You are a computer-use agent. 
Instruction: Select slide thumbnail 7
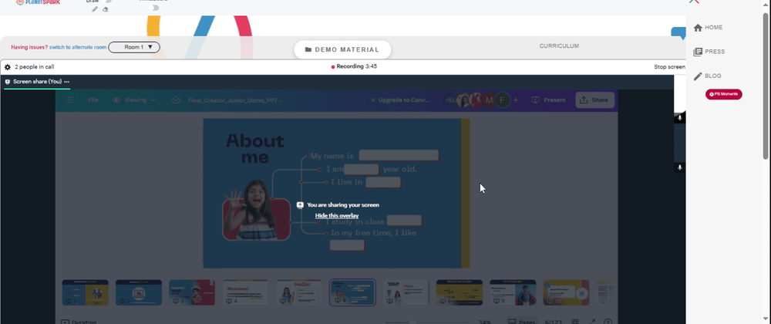pos(406,292)
